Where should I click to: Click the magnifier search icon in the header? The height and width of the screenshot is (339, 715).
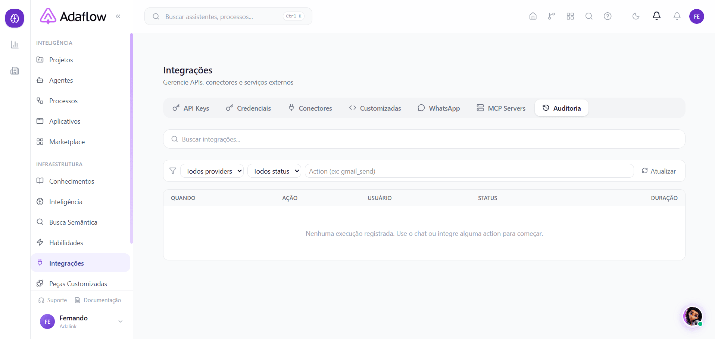click(589, 16)
